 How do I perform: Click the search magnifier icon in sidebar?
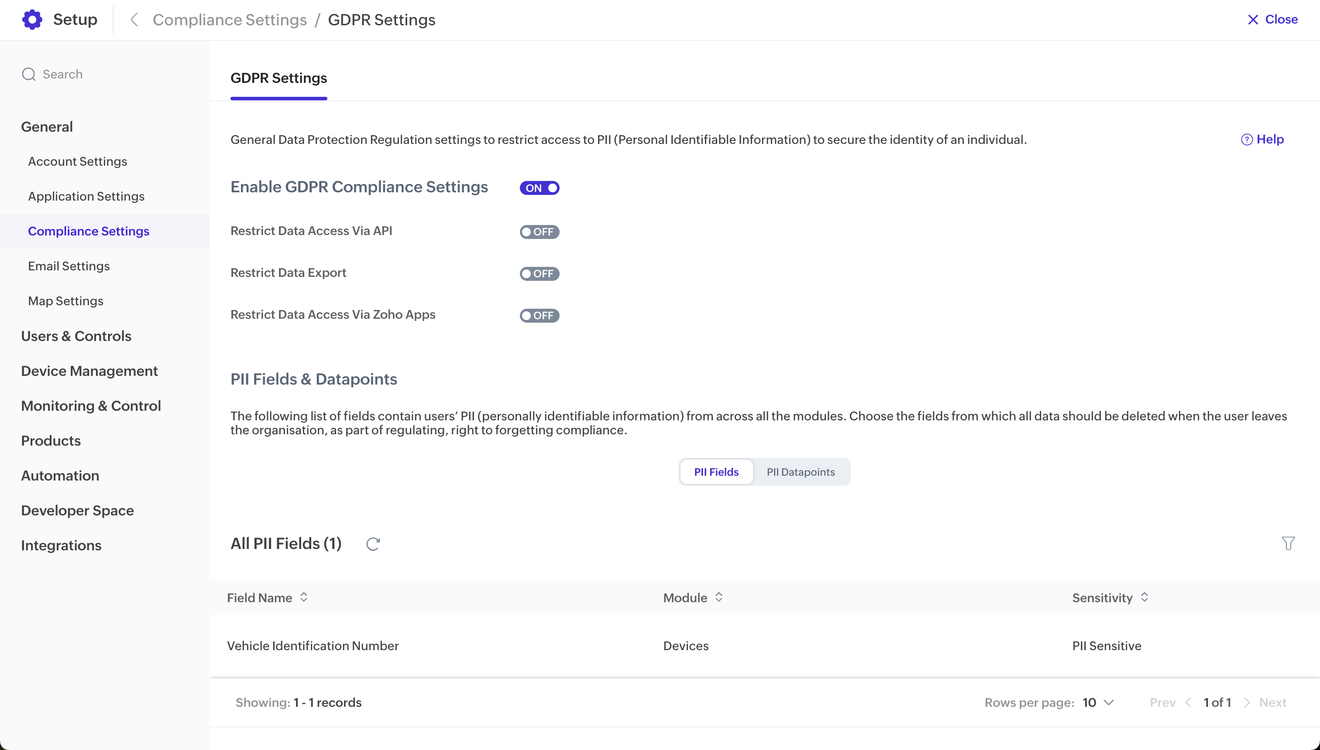pyautogui.click(x=29, y=74)
